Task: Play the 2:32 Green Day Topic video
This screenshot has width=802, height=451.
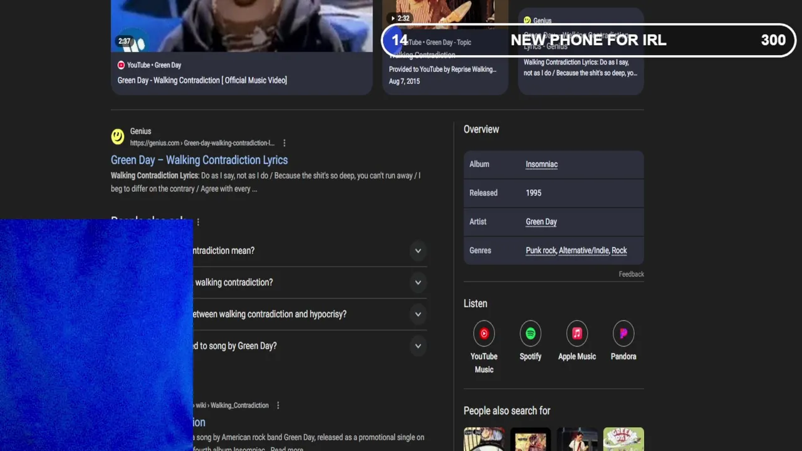Action: (445, 14)
